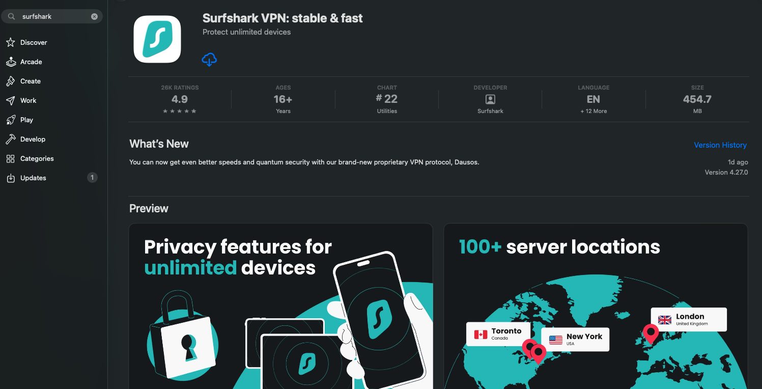
Task: Click the 'Protect unlimited devices' subtitle
Action: click(246, 32)
